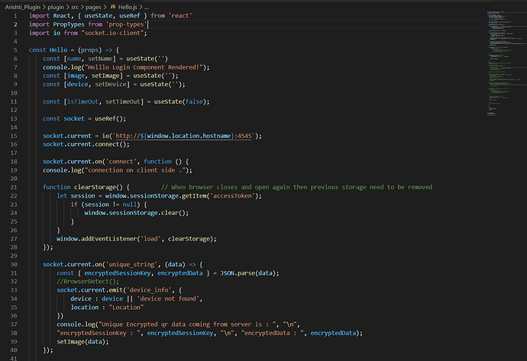Click the //BrowserDetect() comment
The width and height of the screenshot is (527, 361).
point(88,282)
